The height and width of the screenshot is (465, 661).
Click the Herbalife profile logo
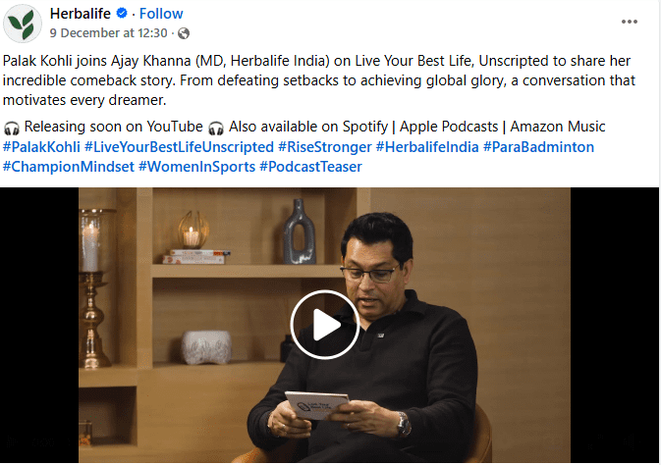(24, 24)
